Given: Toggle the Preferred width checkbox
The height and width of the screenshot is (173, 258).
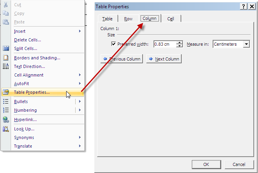Looking at the screenshot, I should (x=114, y=44).
